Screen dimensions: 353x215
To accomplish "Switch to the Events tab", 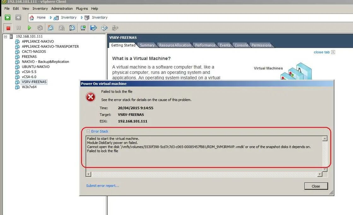I will 225,45.
